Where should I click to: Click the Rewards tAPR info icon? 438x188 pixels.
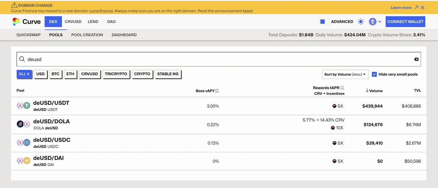point(342,88)
